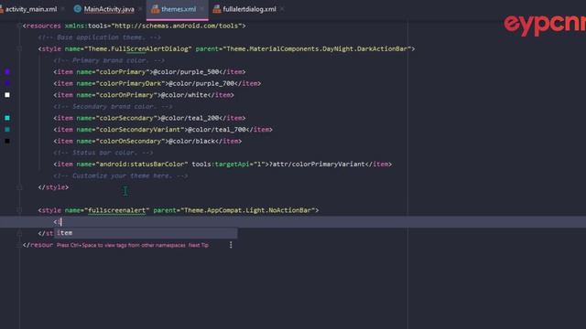Image resolution: width=586 pixels, height=329 pixels.
Task: Click the Java class icon on MainActivity.java tab
Action: [x=77, y=9]
